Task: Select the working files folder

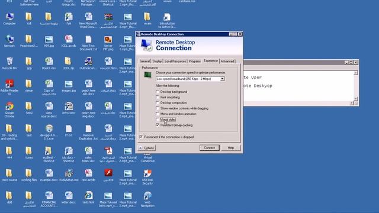Action: click(29, 175)
